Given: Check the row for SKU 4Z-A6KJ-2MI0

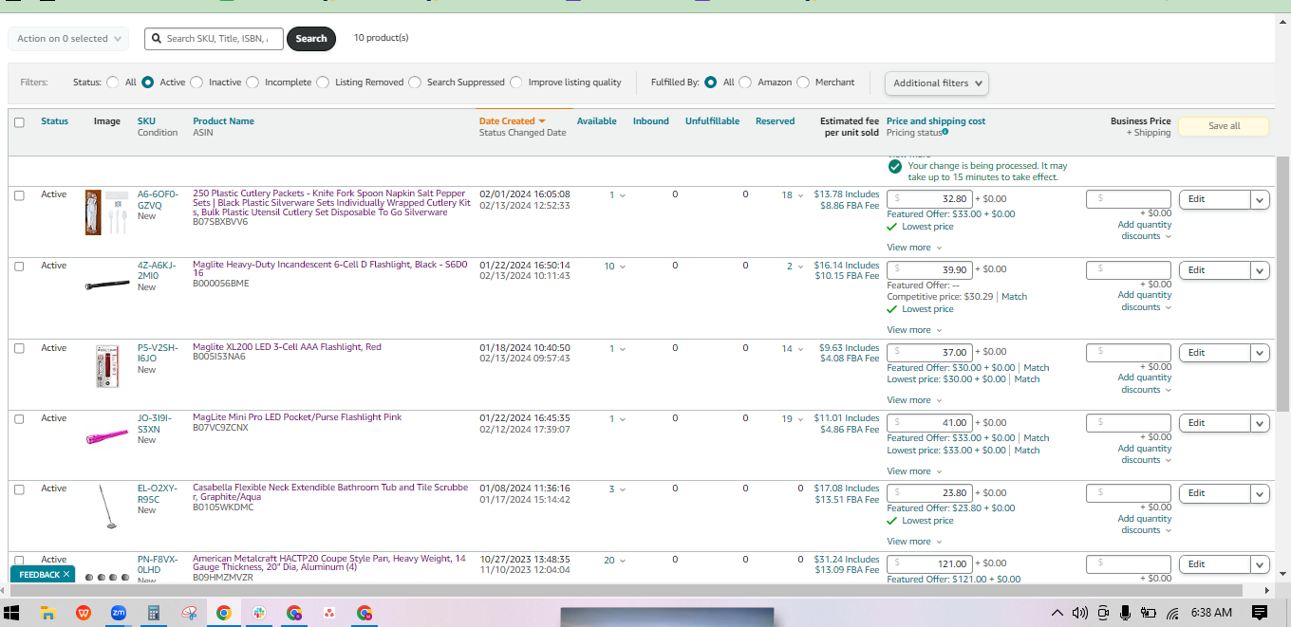Looking at the screenshot, I should point(19,267).
